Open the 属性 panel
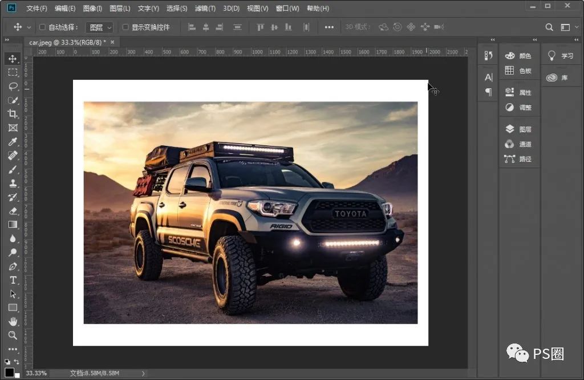 (519, 92)
